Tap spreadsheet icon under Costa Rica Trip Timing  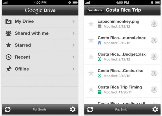99,92
